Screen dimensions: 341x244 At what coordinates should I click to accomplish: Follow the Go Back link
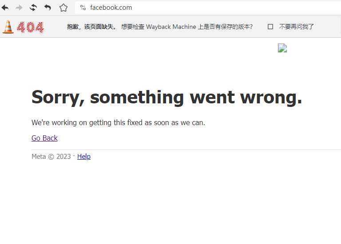[44, 138]
